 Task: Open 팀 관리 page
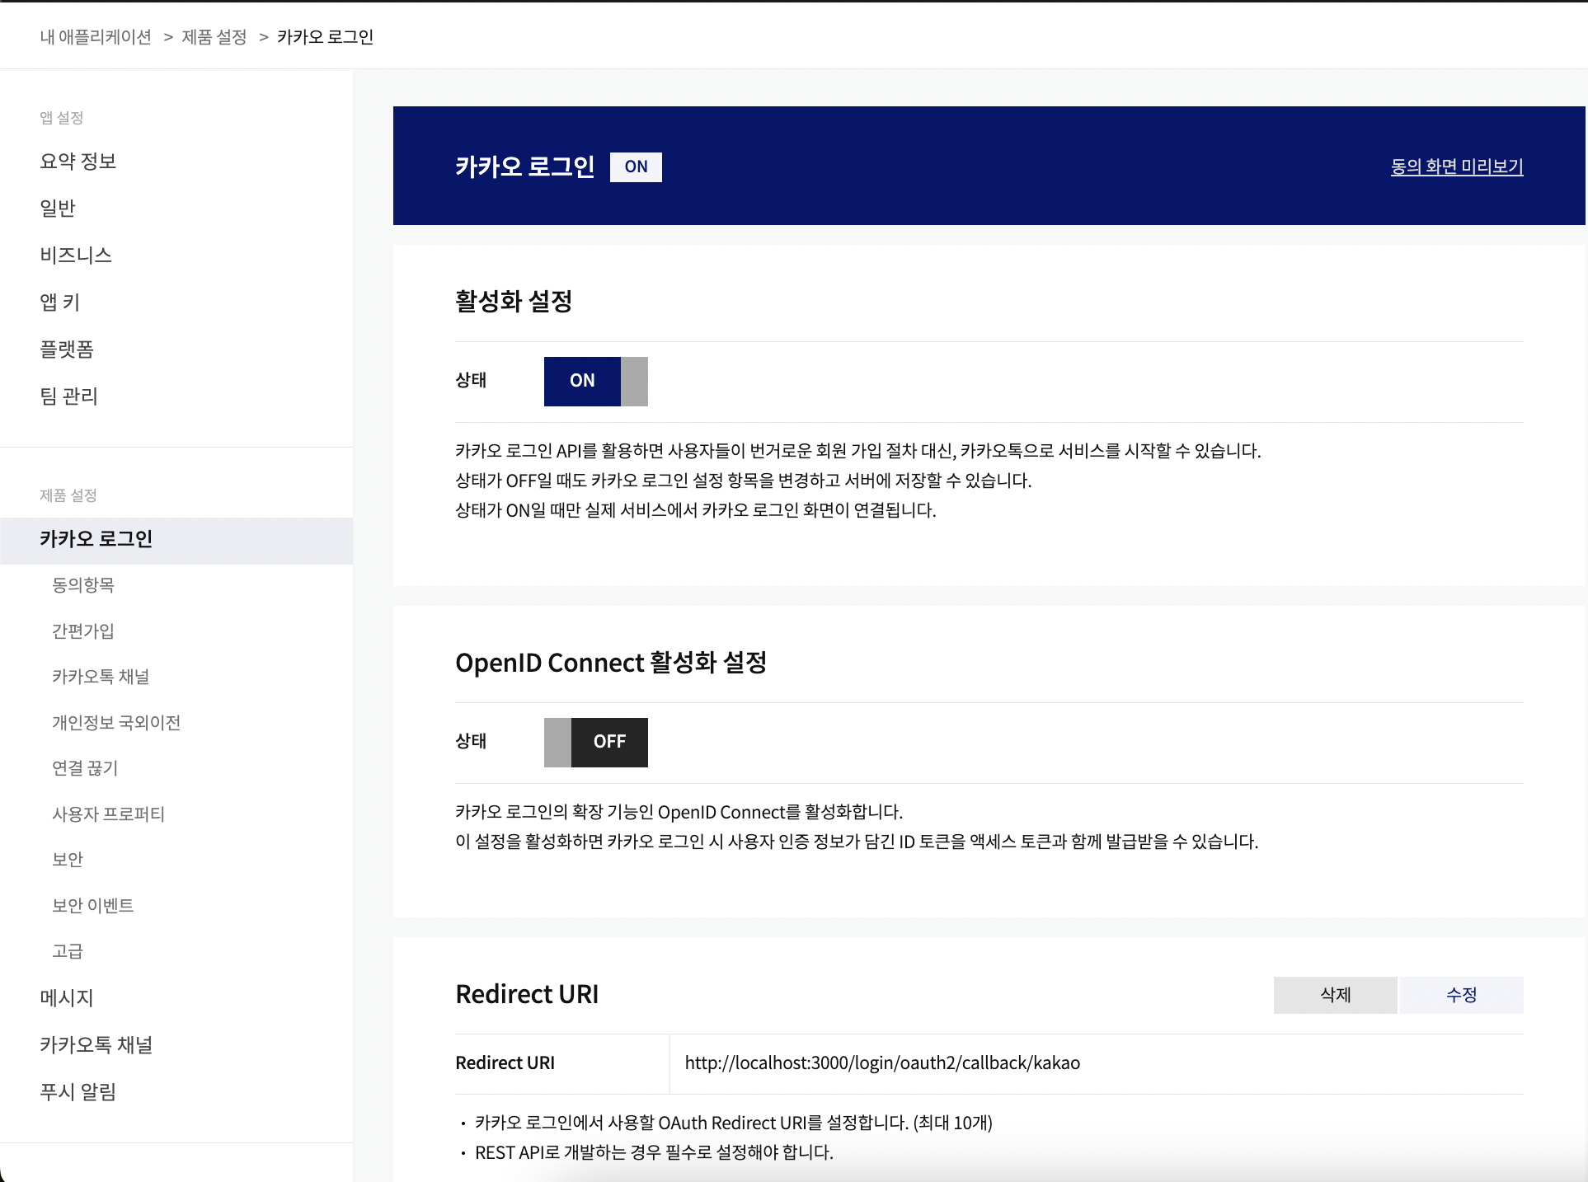click(69, 396)
